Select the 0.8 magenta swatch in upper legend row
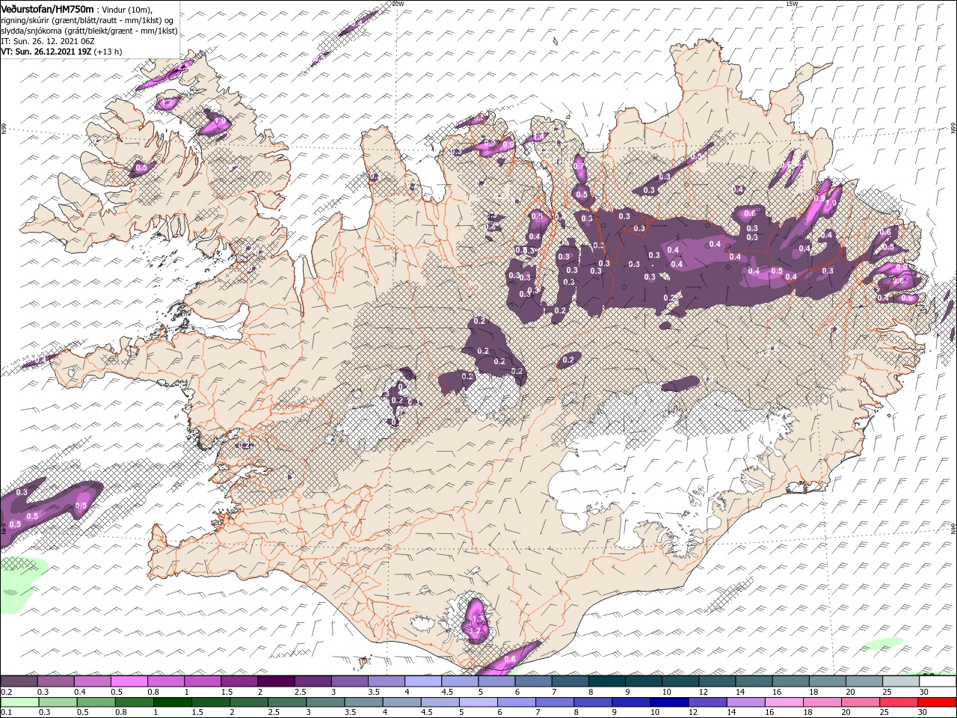957x718 pixels. pos(165,681)
